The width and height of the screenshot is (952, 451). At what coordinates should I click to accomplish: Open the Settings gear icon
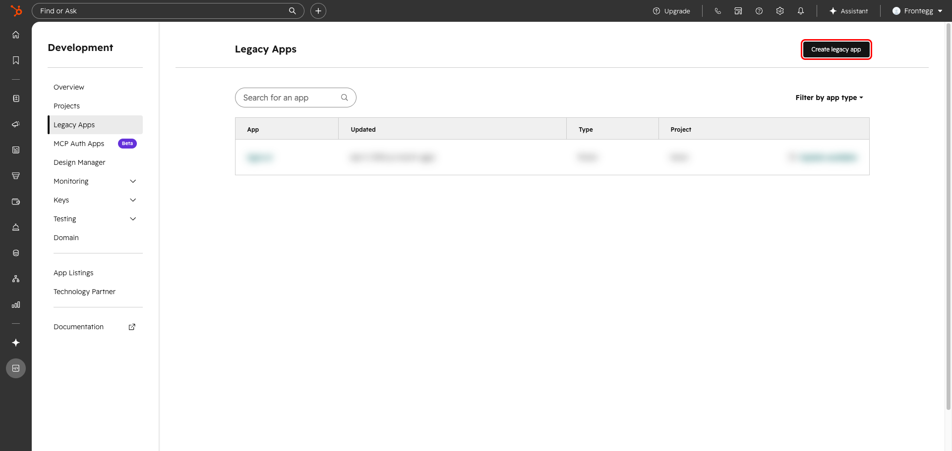780,11
